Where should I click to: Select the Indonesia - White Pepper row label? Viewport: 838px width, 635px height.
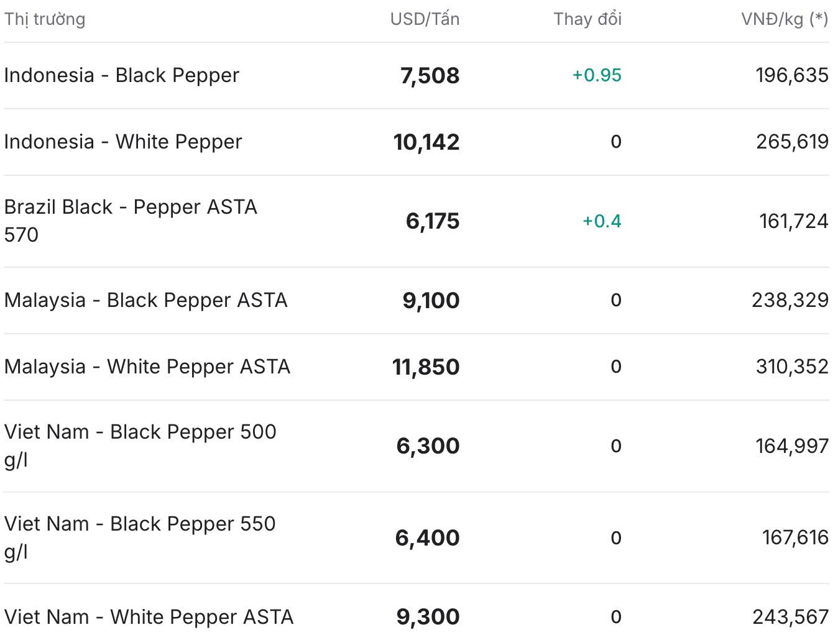pos(123,142)
